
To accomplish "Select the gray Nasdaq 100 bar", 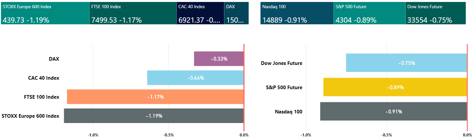I will pyautogui.click(x=393, y=111).
